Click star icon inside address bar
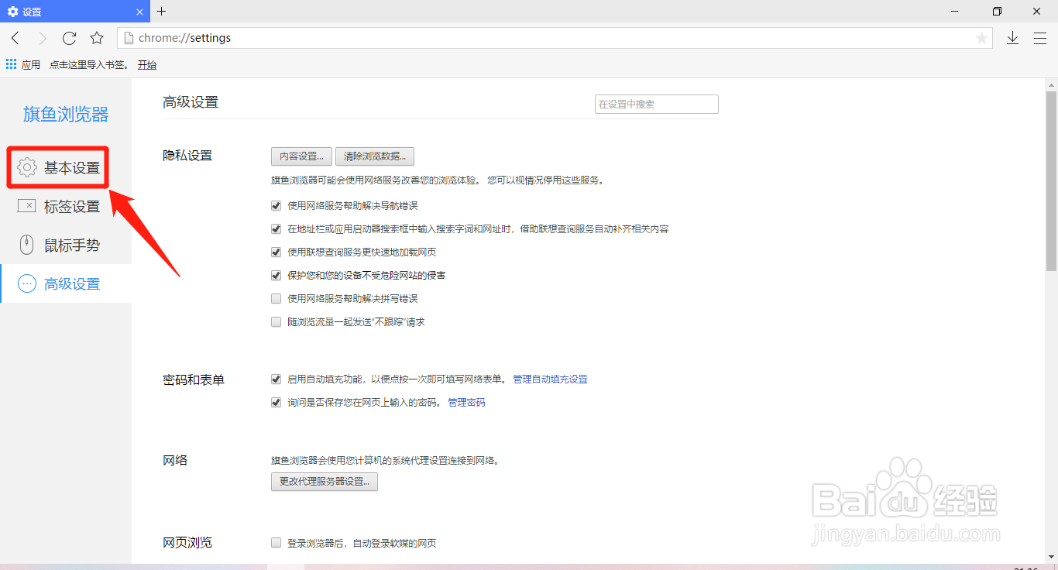Viewport: 1058px width, 570px height. click(981, 38)
